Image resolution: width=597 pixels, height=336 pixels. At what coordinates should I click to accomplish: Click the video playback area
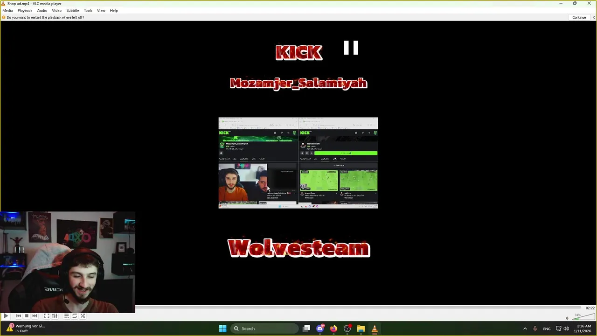point(298,163)
